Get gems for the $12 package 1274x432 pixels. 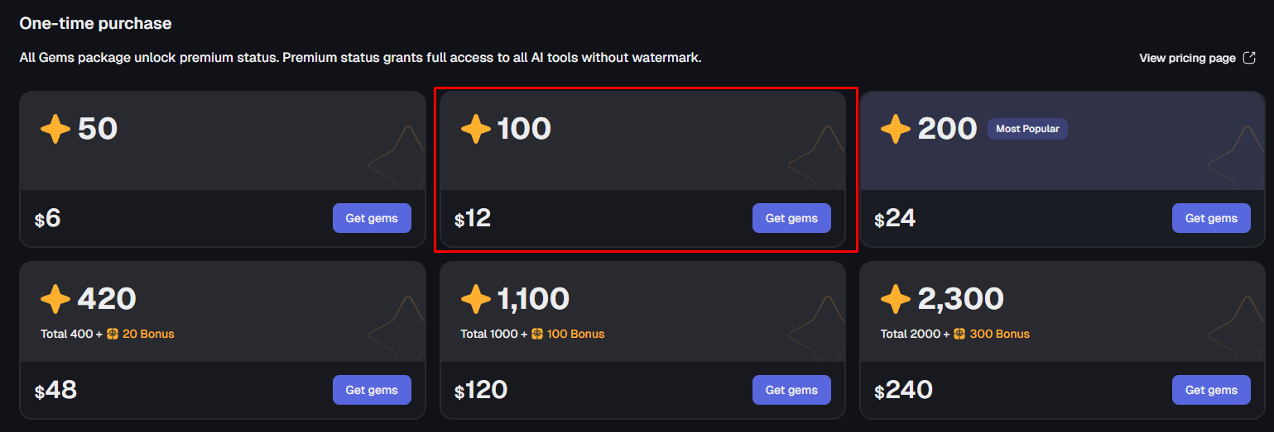tap(791, 218)
